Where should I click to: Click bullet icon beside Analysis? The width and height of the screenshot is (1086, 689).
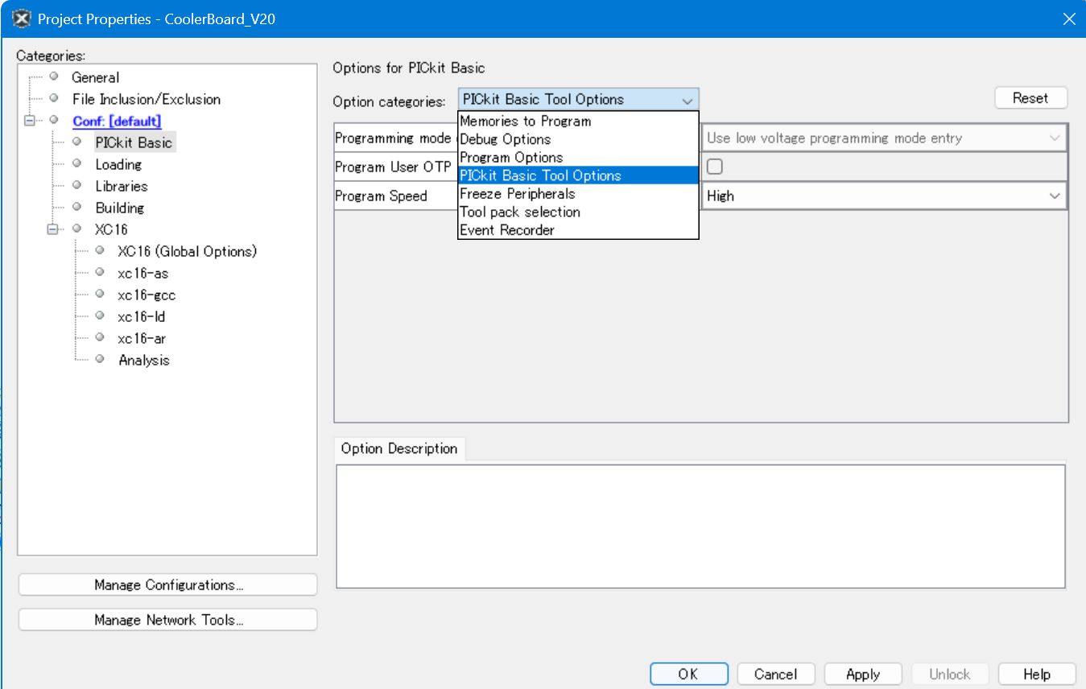[x=99, y=359]
